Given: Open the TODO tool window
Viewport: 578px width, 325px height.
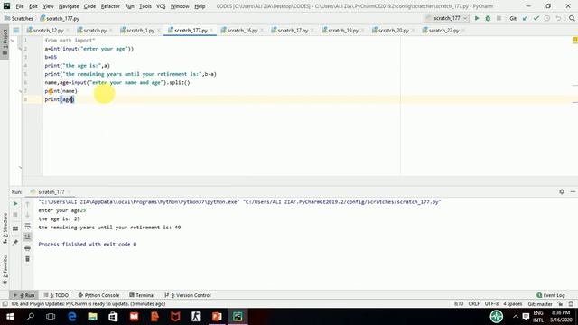Looking at the screenshot, I should tap(56, 295).
